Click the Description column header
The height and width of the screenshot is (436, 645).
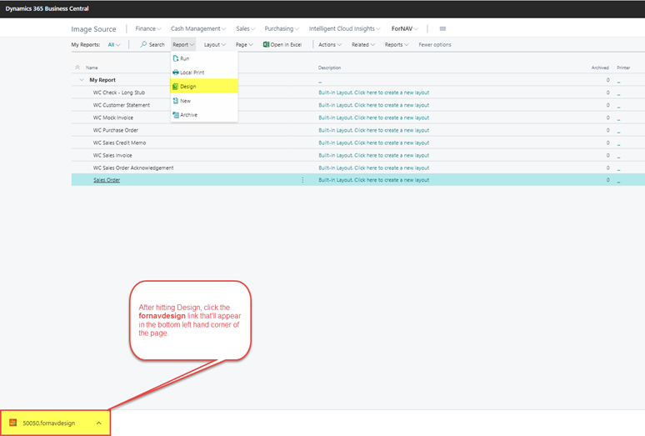tap(329, 68)
